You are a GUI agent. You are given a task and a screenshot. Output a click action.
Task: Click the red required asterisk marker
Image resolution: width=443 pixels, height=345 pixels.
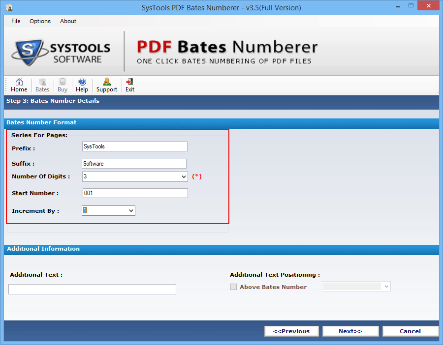pyautogui.click(x=197, y=176)
